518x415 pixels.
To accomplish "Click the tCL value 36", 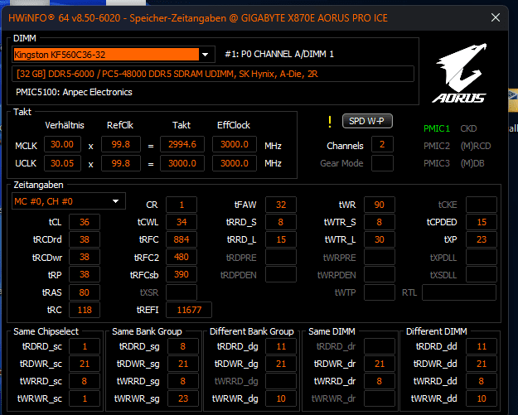I will click(85, 222).
